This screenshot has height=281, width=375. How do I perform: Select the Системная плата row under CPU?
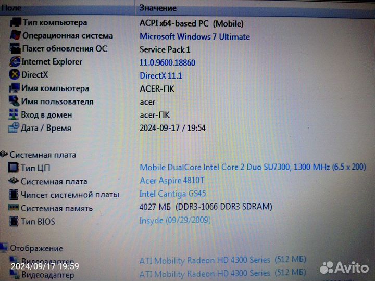[54, 182]
